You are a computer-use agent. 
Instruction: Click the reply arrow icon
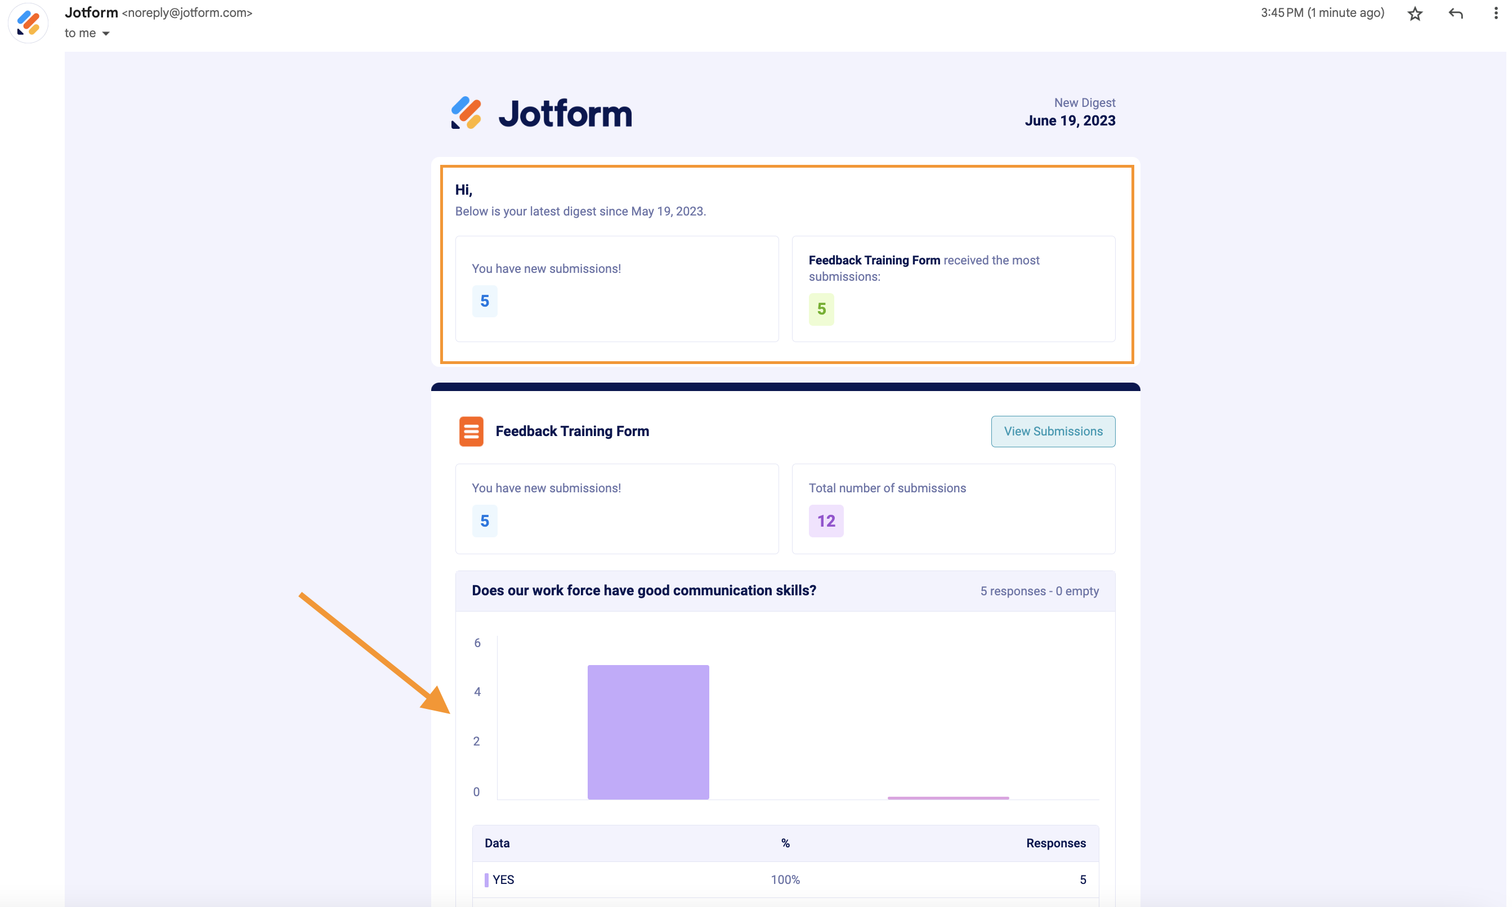coord(1455,14)
